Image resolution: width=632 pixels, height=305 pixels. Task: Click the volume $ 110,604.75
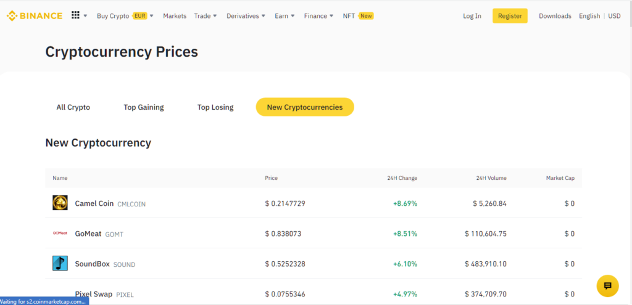[486, 234]
